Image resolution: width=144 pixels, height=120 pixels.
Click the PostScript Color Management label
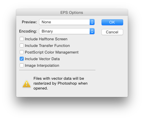[52, 52]
